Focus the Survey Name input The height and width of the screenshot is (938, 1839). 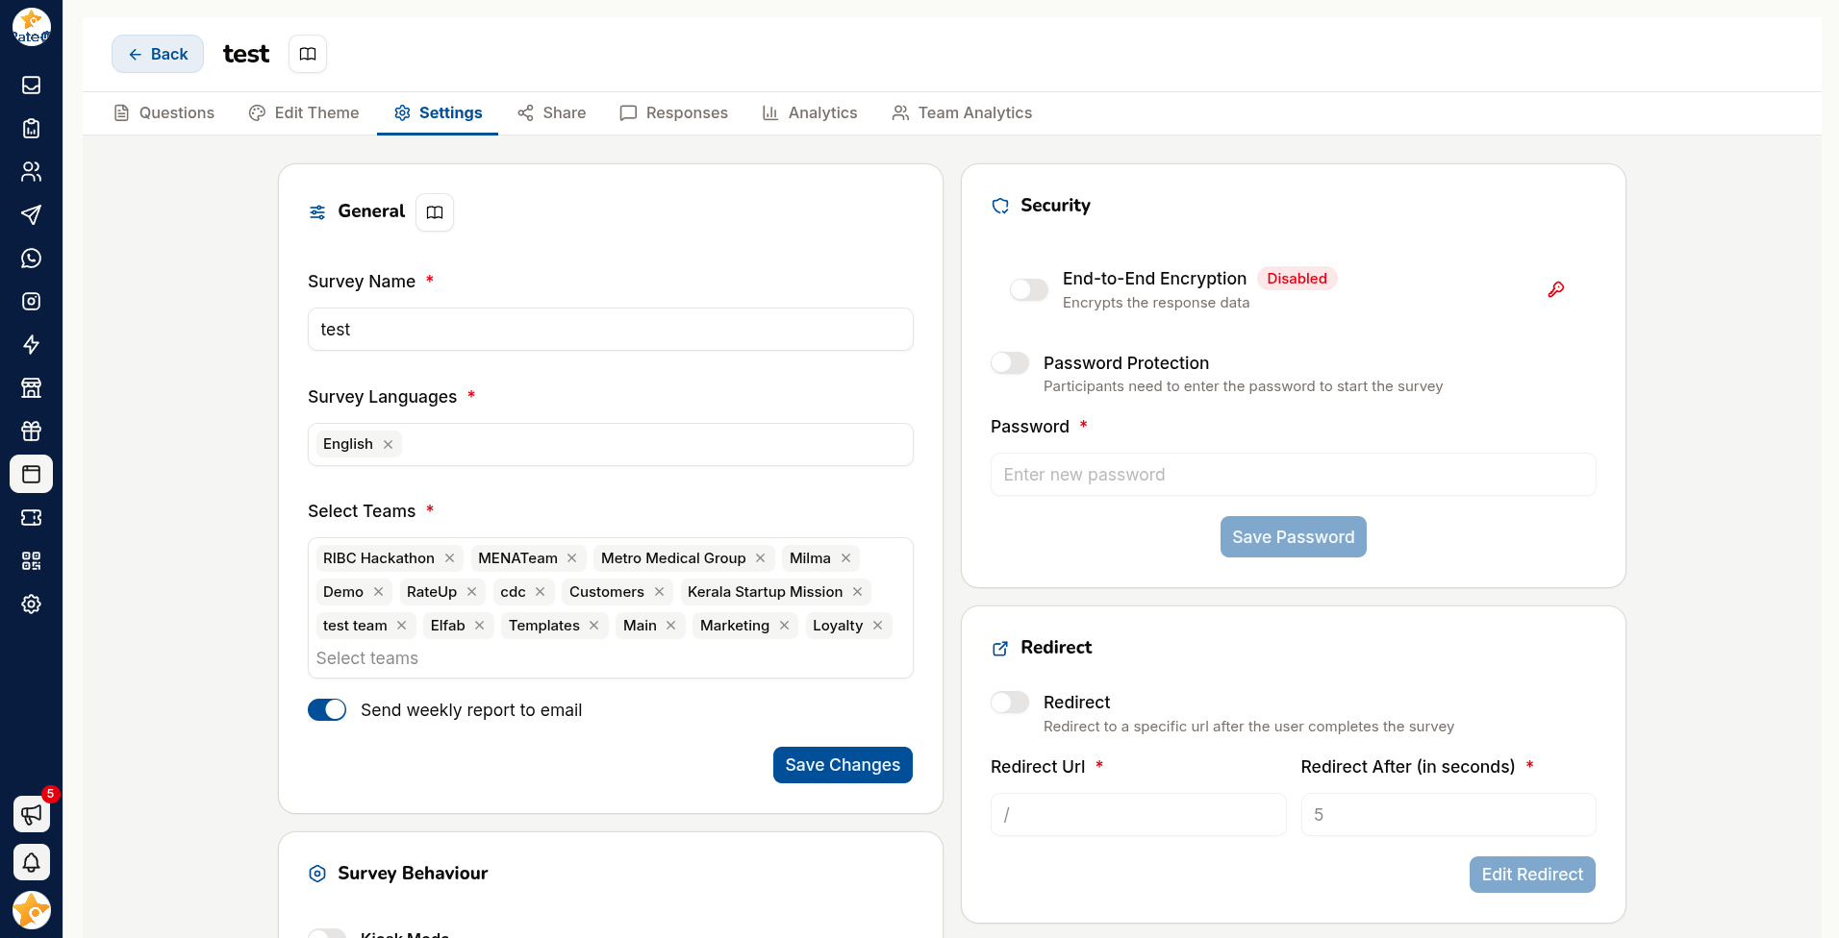pyautogui.click(x=611, y=330)
